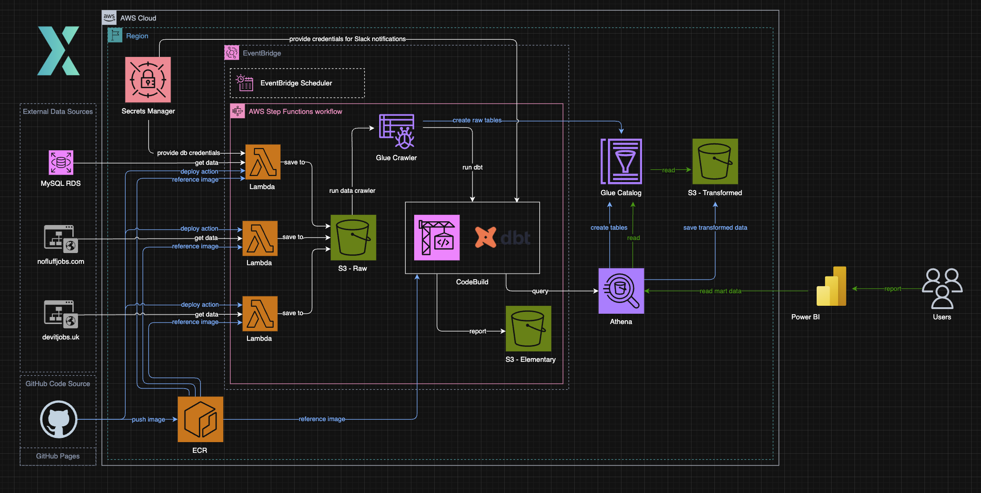This screenshot has height=493, width=981.
Task: Select the 'push image' connector label
Action: (x=148, y=419)
